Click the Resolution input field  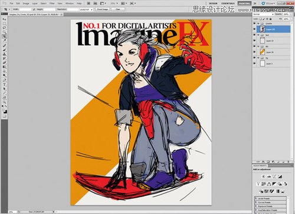73,9
